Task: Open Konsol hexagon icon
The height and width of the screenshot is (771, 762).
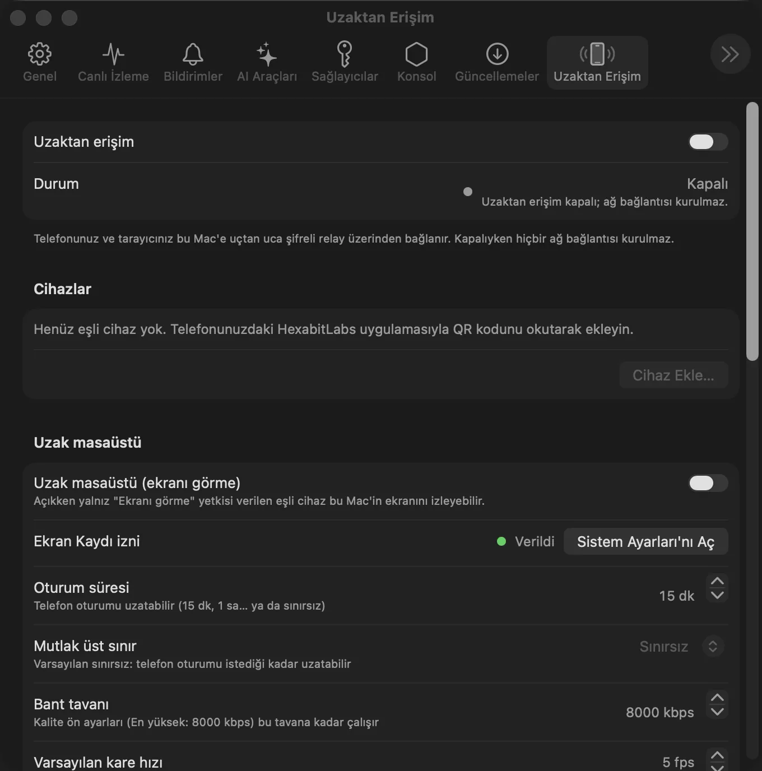Action: click(416, 62)
